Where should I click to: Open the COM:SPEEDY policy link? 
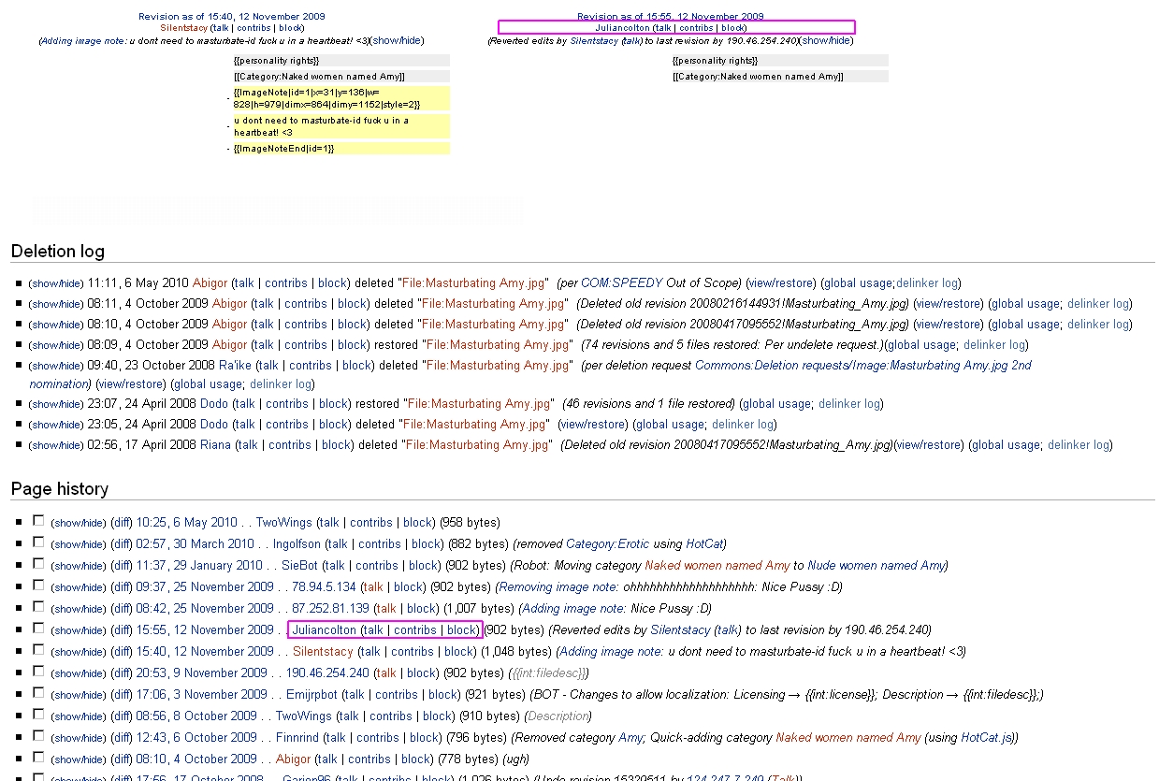[621, 283]
